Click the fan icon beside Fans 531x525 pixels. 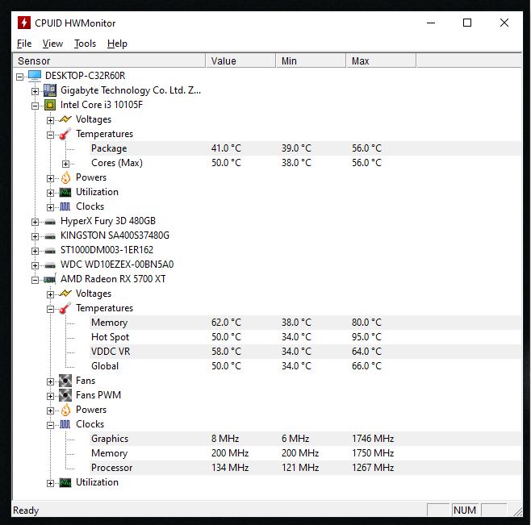[65, 381]
